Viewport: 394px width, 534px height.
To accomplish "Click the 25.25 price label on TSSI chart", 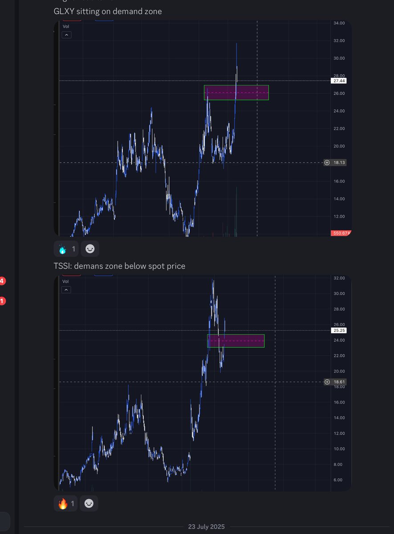I will coord(339,331).
